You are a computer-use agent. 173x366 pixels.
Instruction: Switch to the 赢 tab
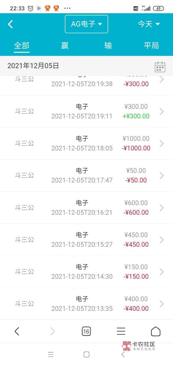pos(65,46)
